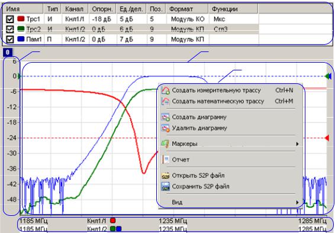This screenshot has height=233, width=335.
Task: Click the green reference marker at left axis
Action: coord(19,76)
